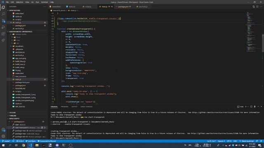Click Live Share in the status bar
This screenshot has width=264, height=148.
coord(31,141)
